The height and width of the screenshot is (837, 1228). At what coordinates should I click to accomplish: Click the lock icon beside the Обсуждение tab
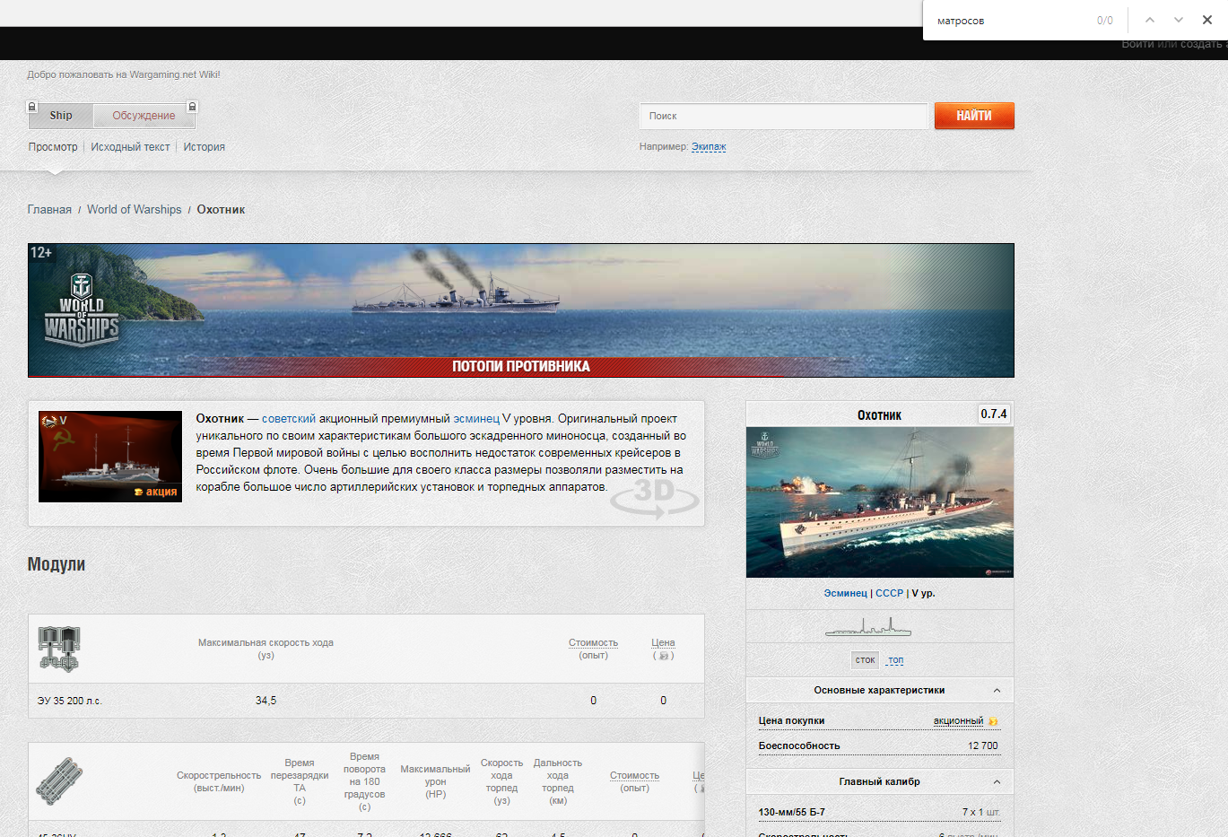tap(191, 107)
